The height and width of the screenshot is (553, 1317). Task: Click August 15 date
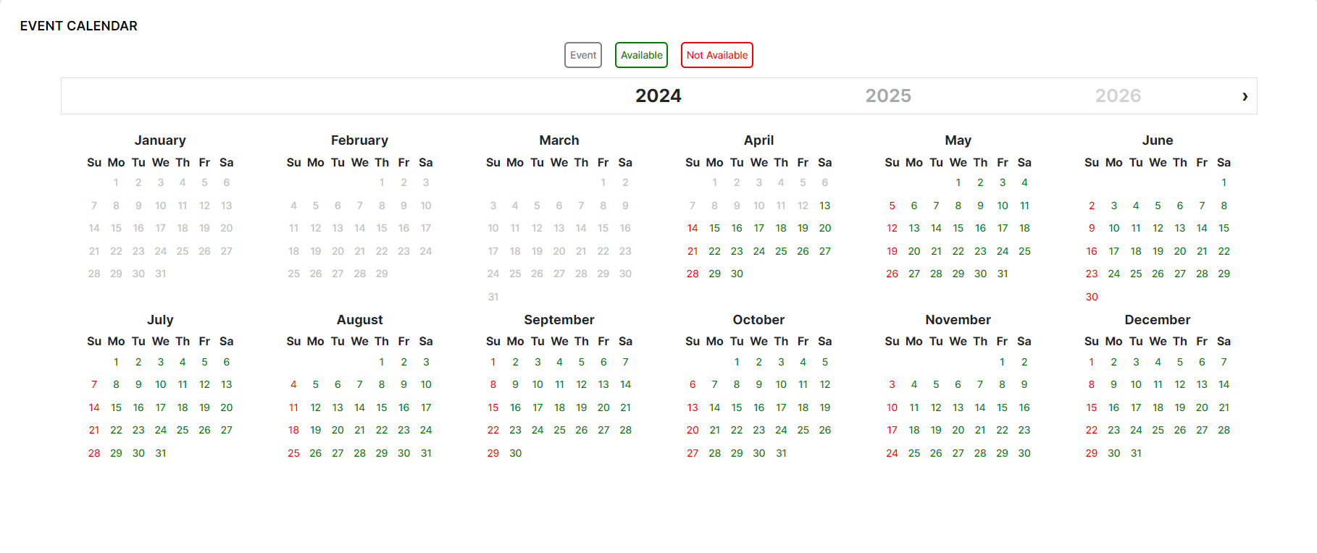point(382,408)
